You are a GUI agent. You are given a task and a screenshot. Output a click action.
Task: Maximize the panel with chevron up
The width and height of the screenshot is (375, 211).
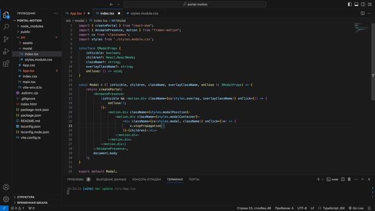click(x=363, y=179)
